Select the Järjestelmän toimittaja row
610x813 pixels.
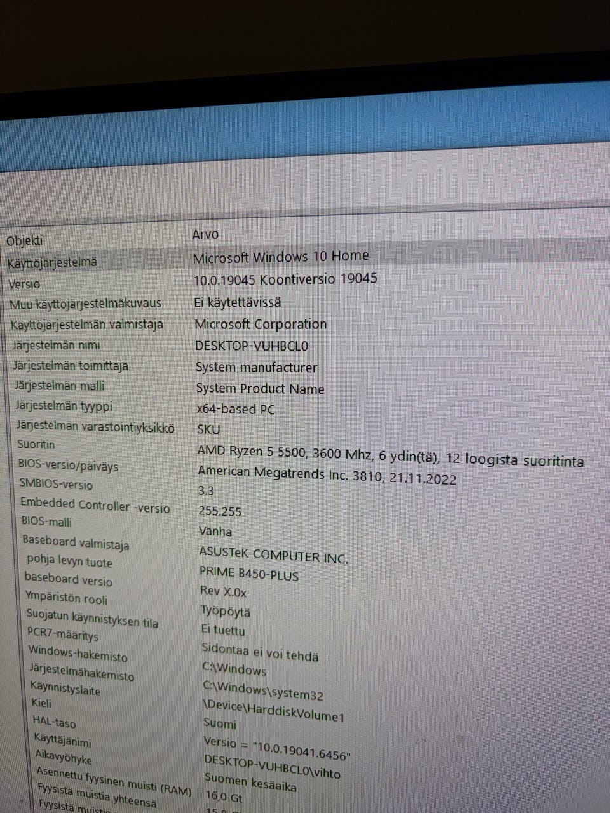click(x=71, y=366)
